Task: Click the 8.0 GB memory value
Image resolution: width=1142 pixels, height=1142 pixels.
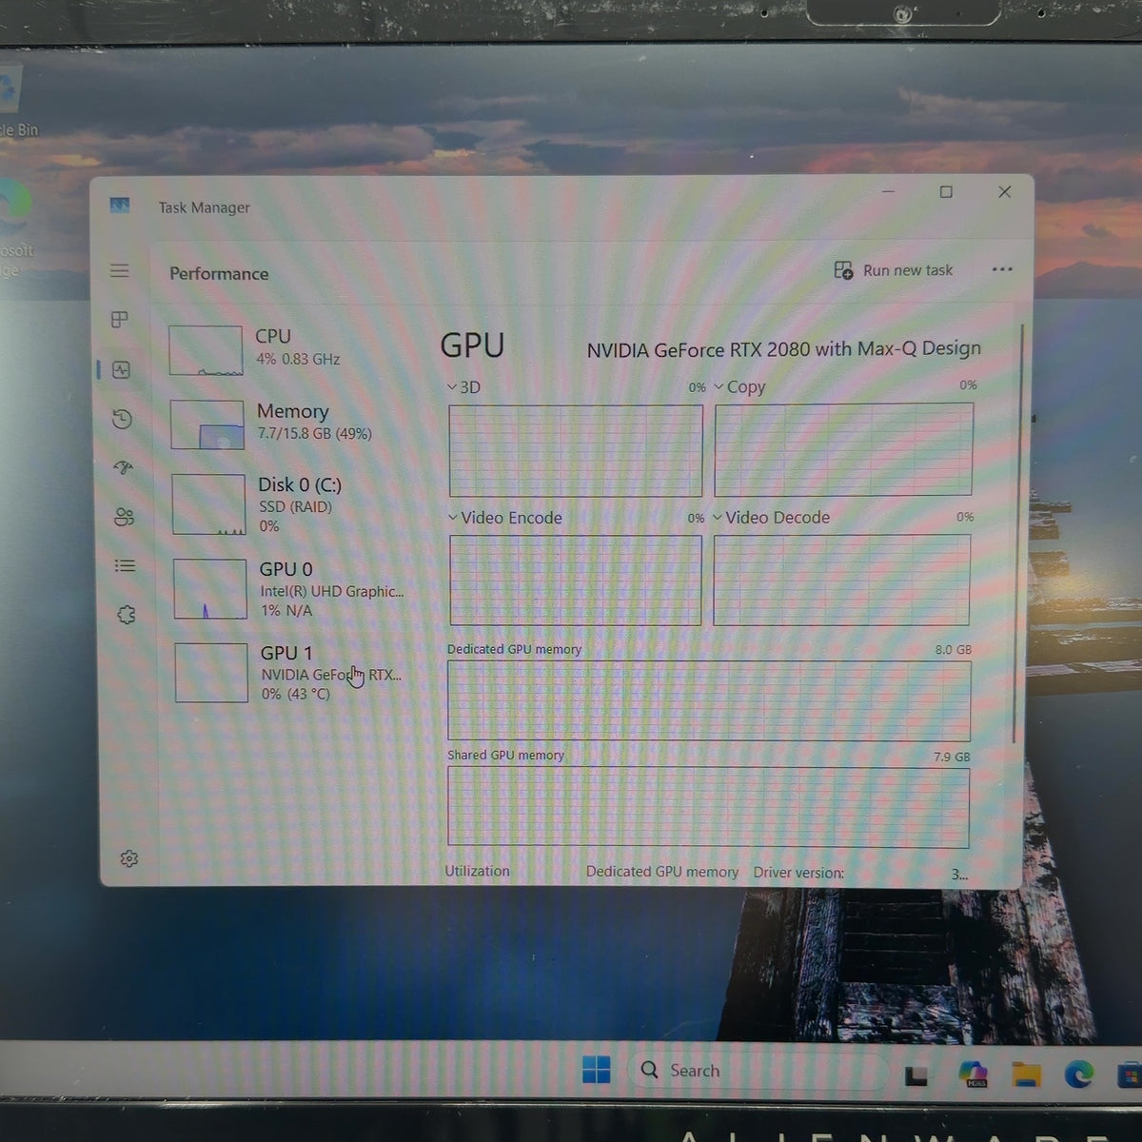Action: pos(953,650)
